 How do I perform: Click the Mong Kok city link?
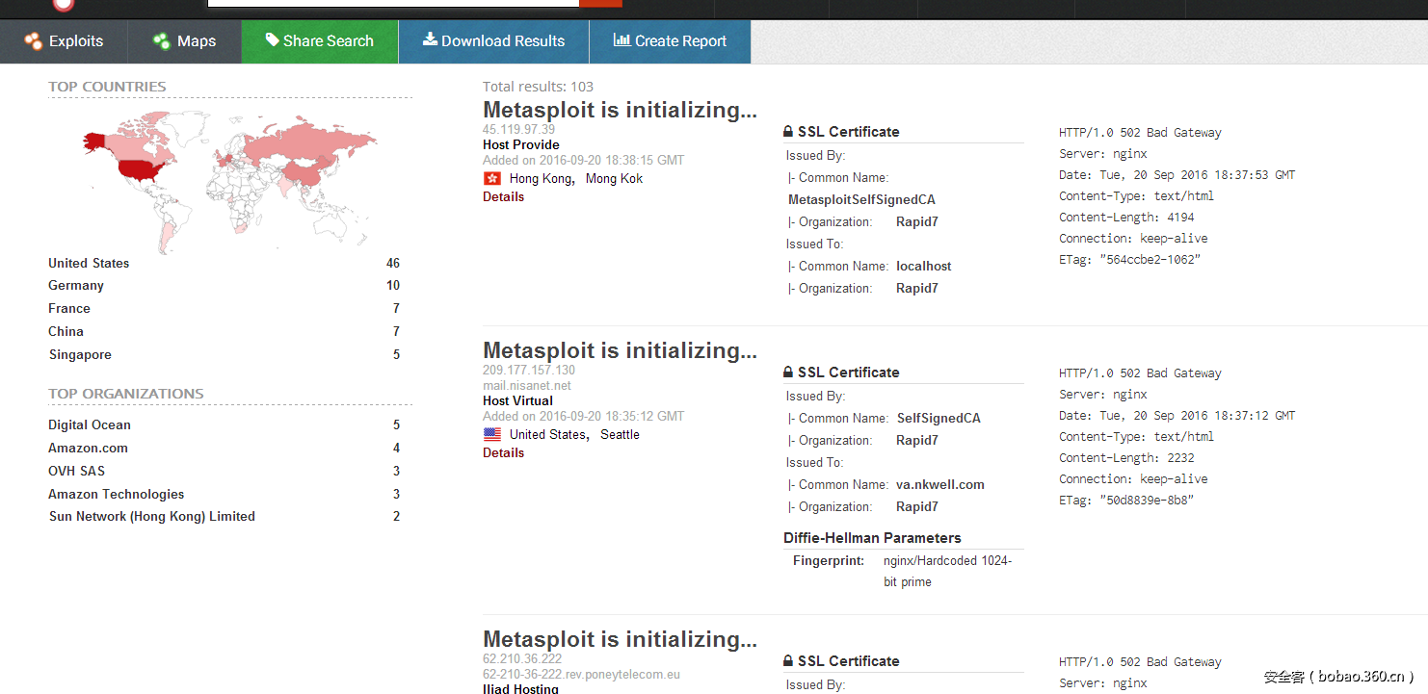[x=614, y=179]
